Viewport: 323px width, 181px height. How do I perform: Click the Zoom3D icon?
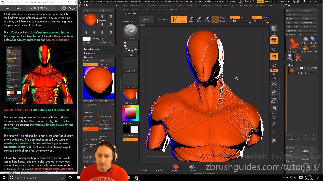coord(274,101)
